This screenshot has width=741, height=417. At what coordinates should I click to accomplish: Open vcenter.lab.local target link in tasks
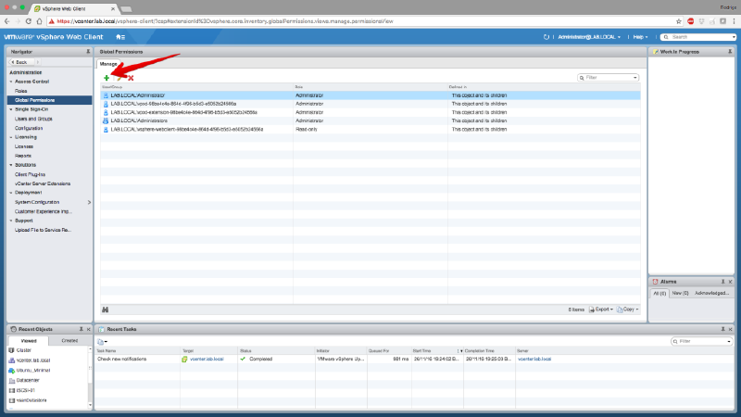(x=207, y=358)
